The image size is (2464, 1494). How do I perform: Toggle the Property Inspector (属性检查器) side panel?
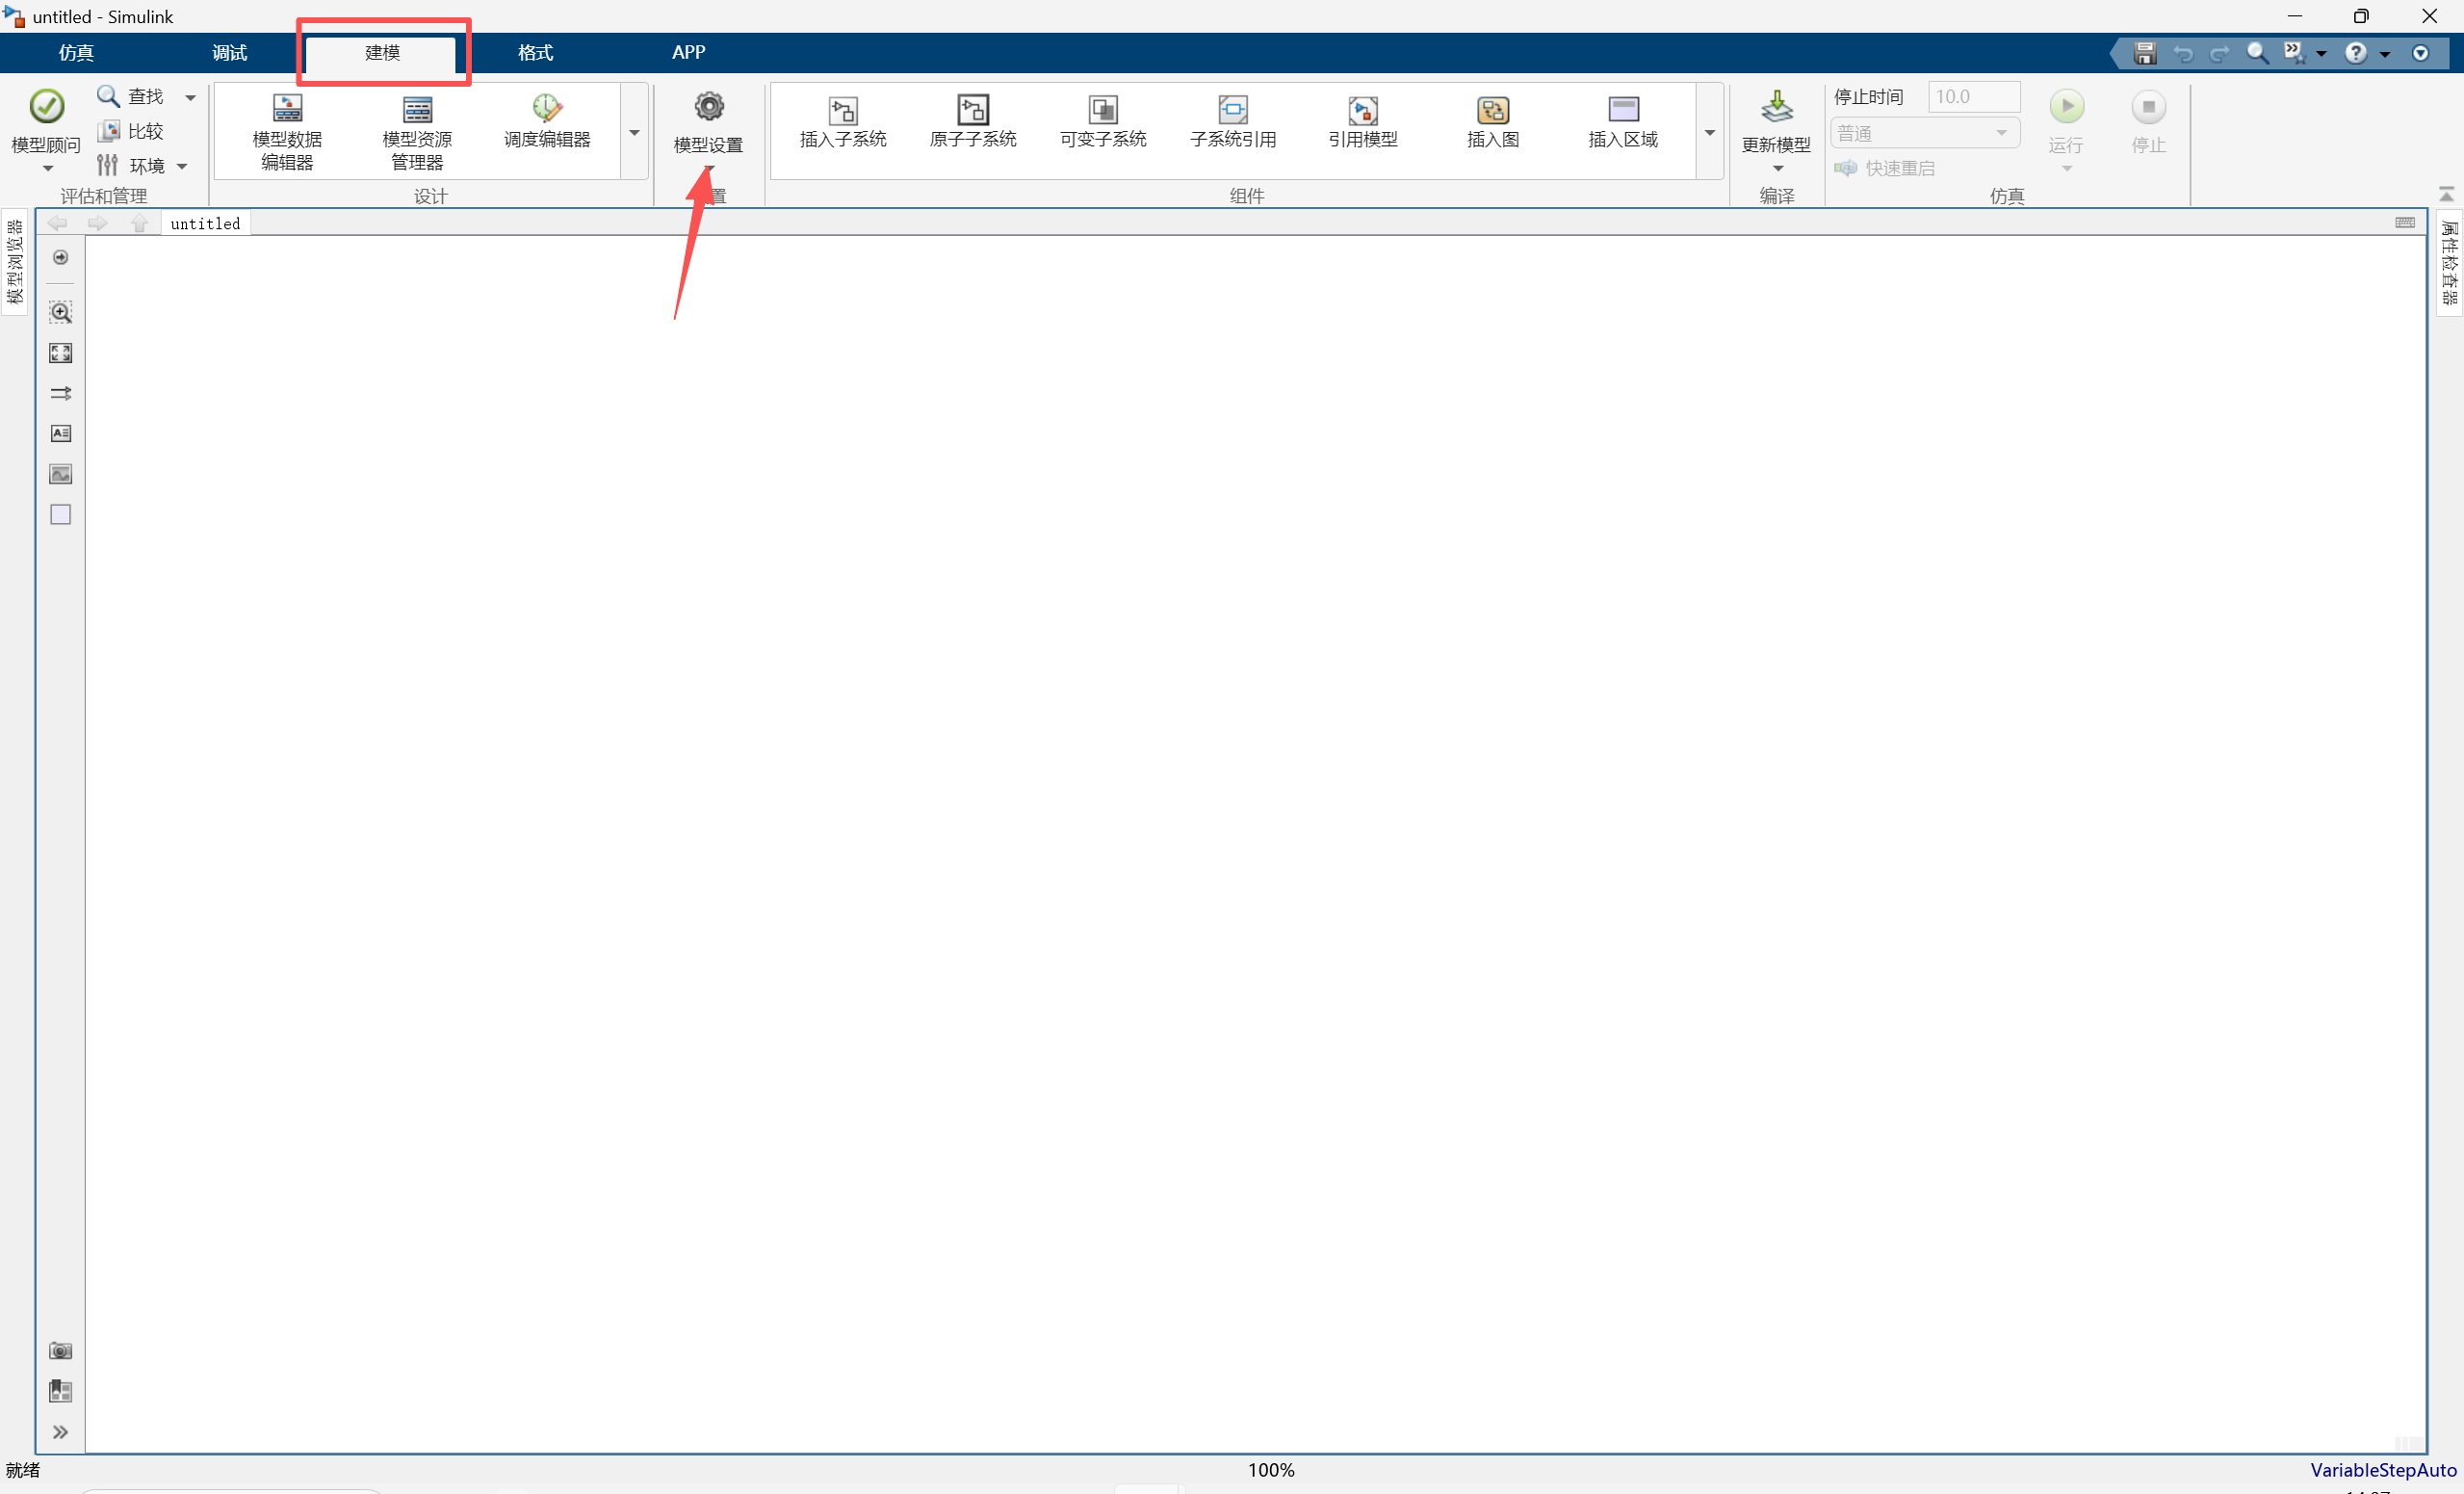(2448, 264)
